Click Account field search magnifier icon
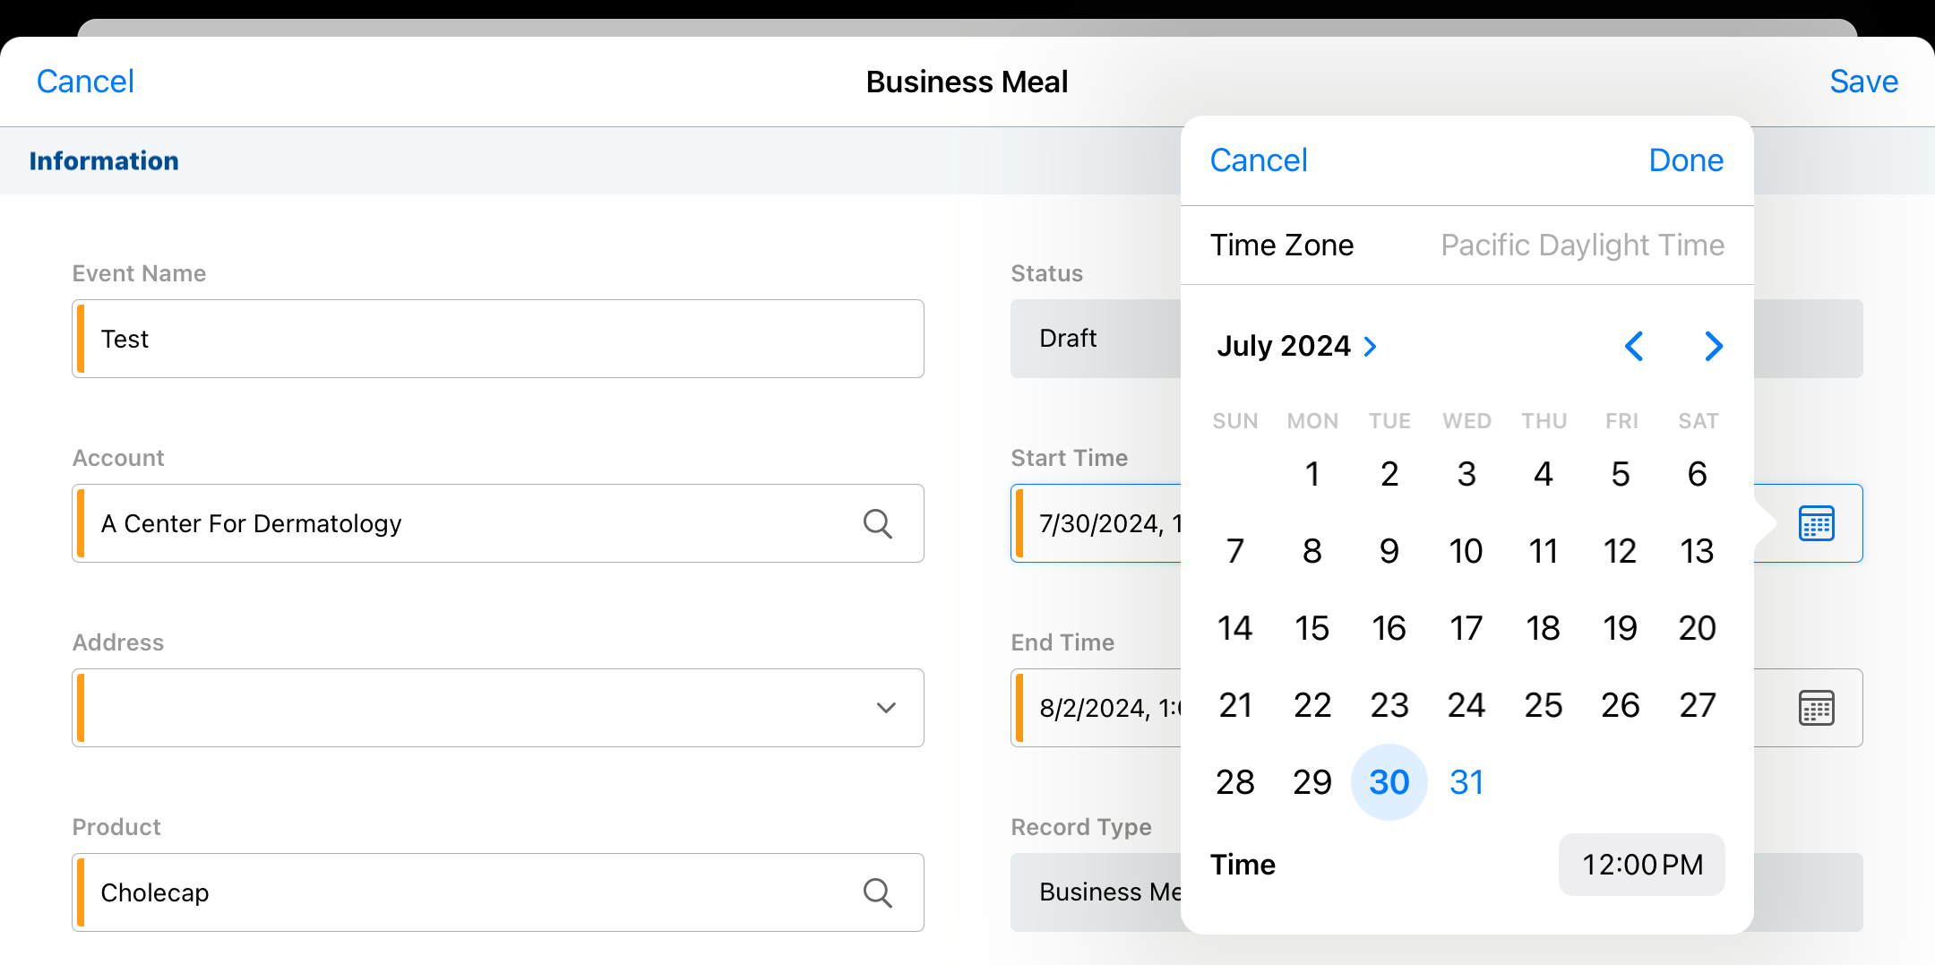 click(877, 523)
